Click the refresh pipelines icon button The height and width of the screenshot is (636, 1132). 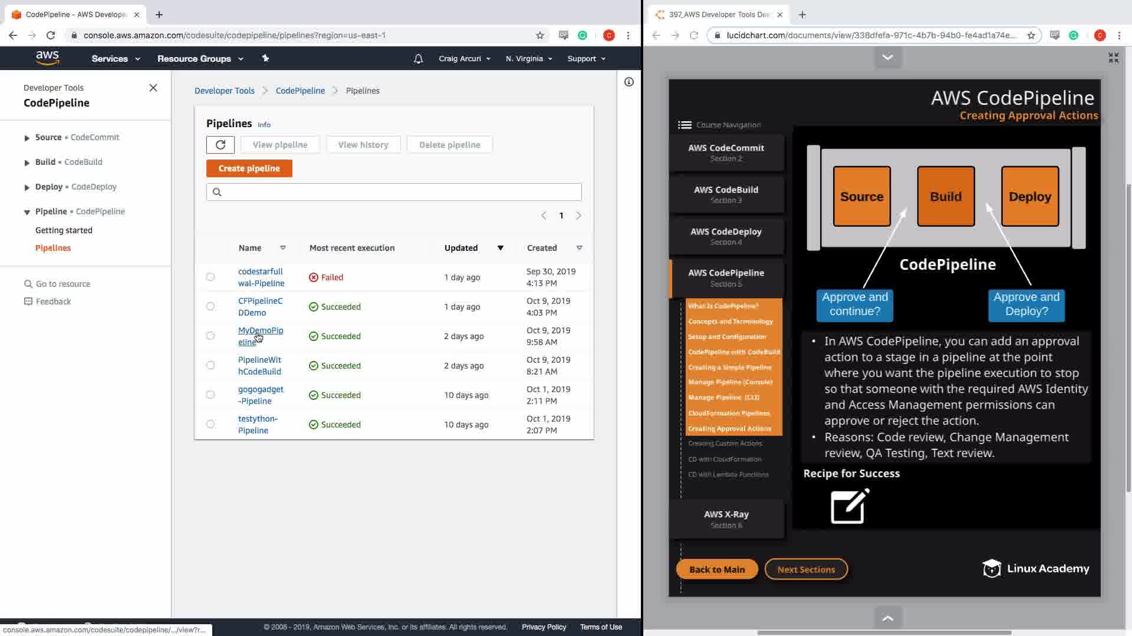221,145
